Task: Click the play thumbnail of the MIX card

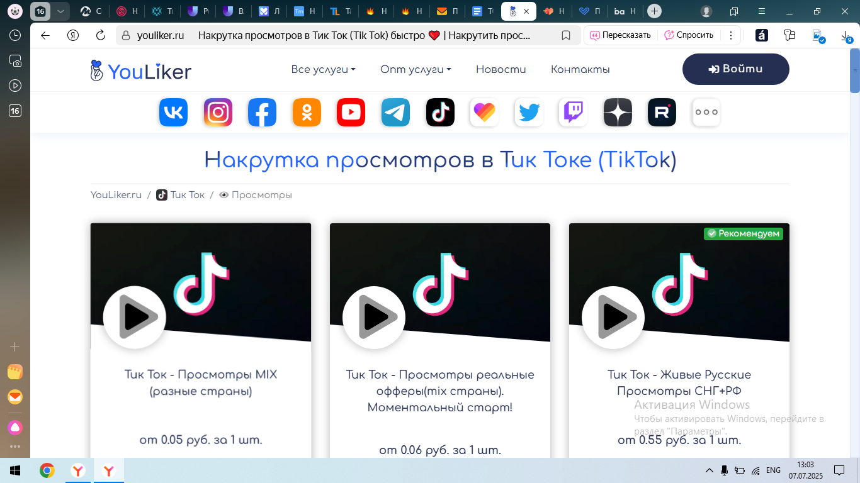Action: click(x=135, y=318)
